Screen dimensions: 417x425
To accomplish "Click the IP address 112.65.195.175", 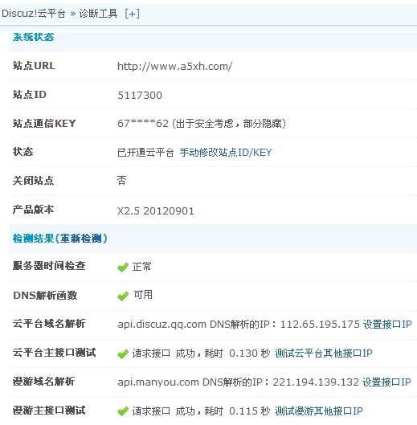I will [320, 324].
